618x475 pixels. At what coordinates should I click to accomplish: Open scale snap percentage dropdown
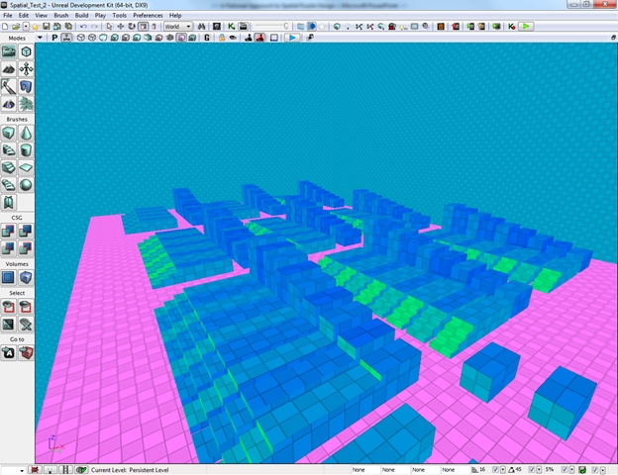coord(571,470)
